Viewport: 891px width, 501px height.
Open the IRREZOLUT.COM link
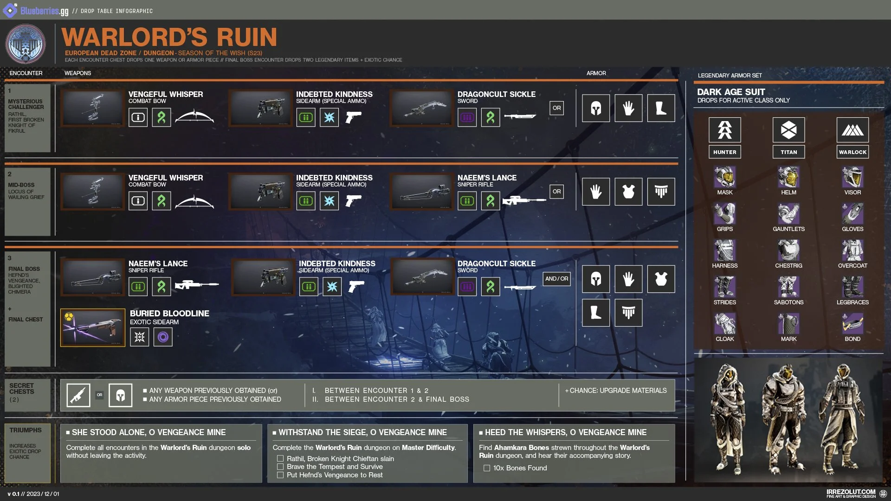point(851,493)
